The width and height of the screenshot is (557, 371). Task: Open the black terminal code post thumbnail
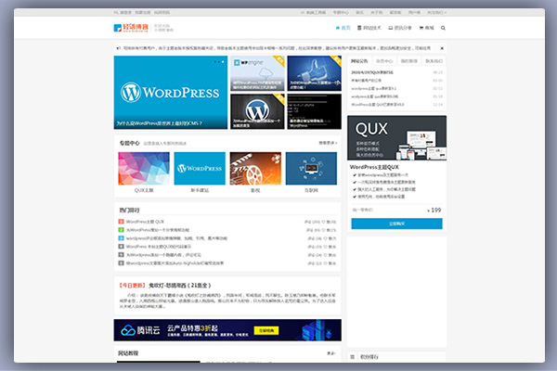(x=315, y=111)
